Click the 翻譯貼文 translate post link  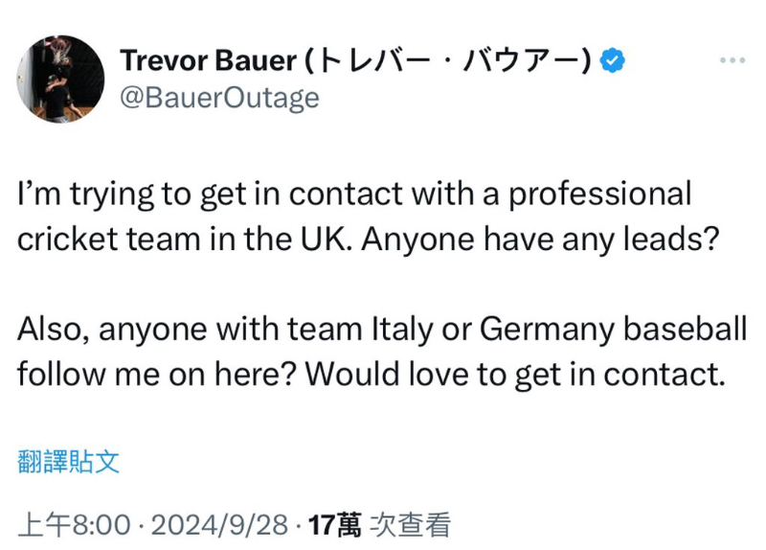click(69, 462)
